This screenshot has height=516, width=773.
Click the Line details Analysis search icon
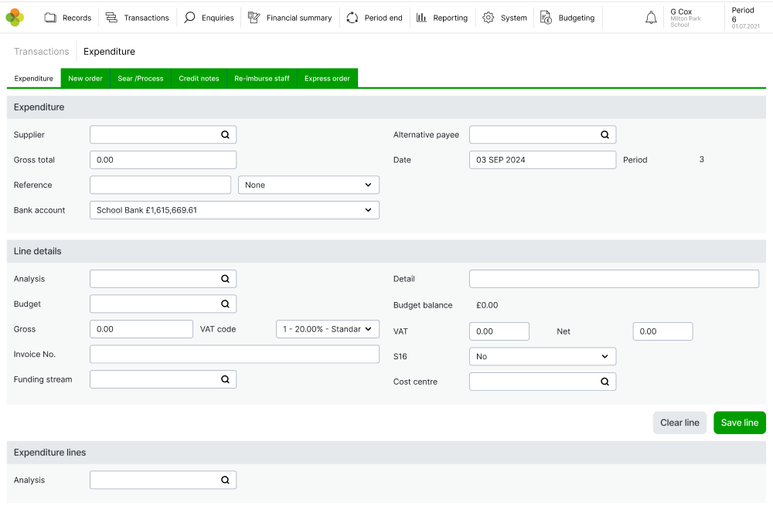pyautogui.click(x=225, y=279)
